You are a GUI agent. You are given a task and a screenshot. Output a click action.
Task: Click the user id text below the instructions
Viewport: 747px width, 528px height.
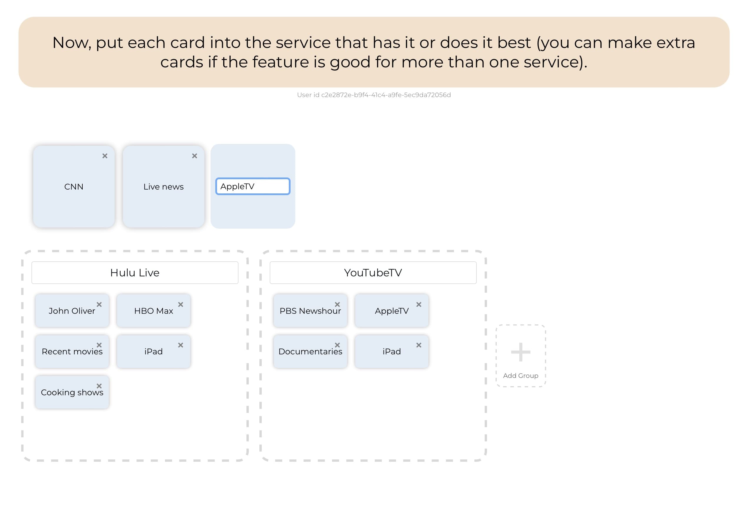(x=373, y=95)
